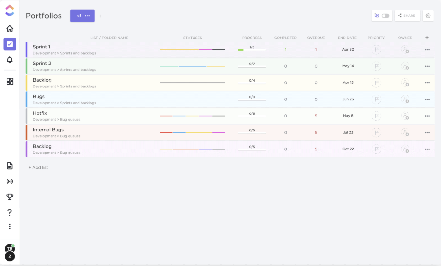Open the q1 portfolio tab options menu
Screen dimensions: 441x266
(87, 16)
